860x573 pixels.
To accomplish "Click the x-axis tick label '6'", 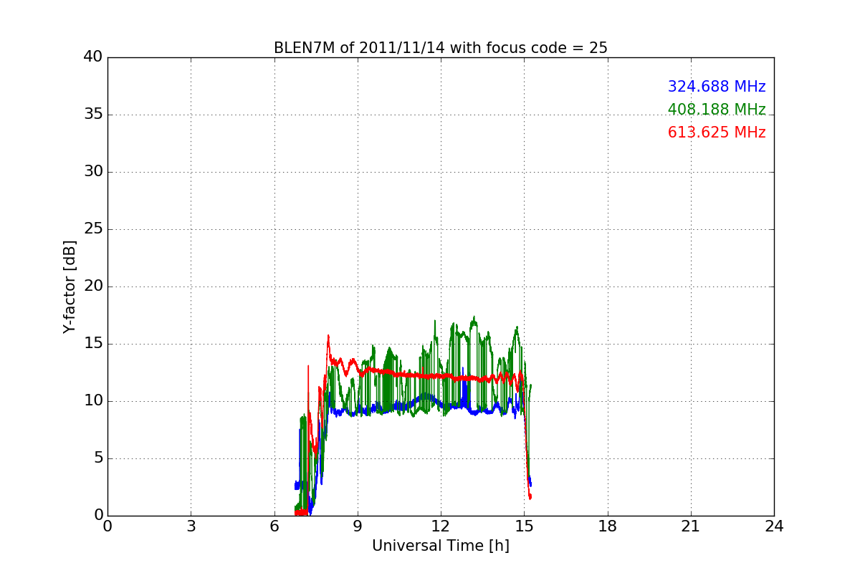I will [274, 526].
